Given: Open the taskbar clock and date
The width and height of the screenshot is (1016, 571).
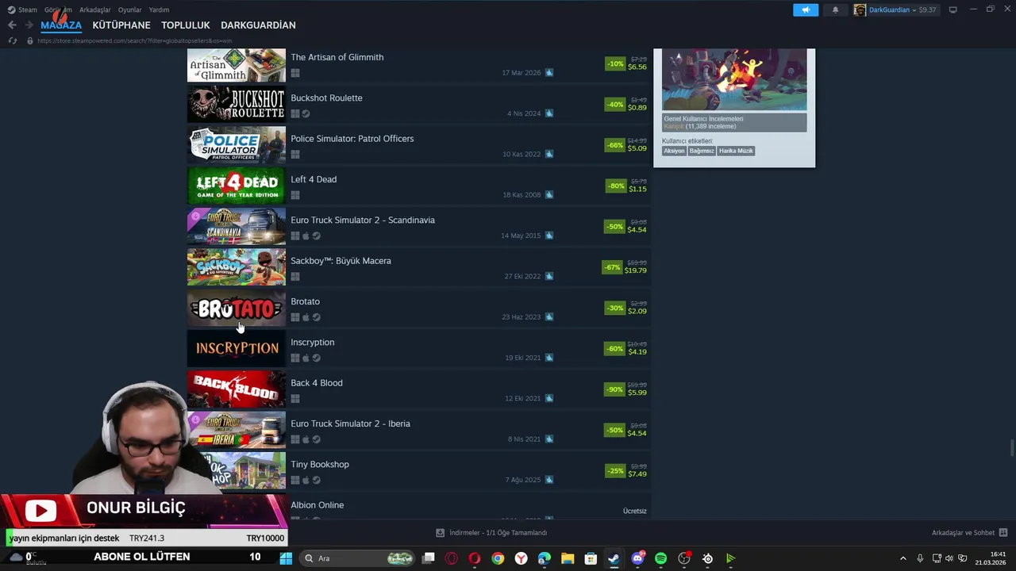Looking at the screenshot, I should click(x=991, y=558).
